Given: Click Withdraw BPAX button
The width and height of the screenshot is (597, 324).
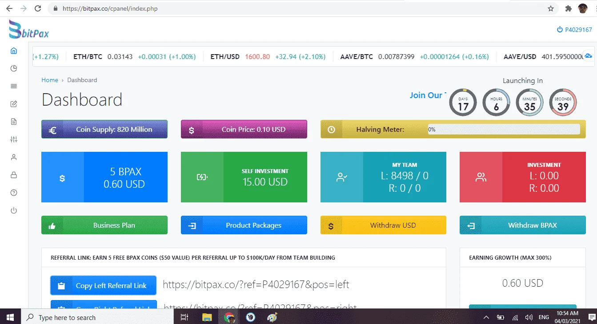Looking at the screenshot, I should point(523,225).
